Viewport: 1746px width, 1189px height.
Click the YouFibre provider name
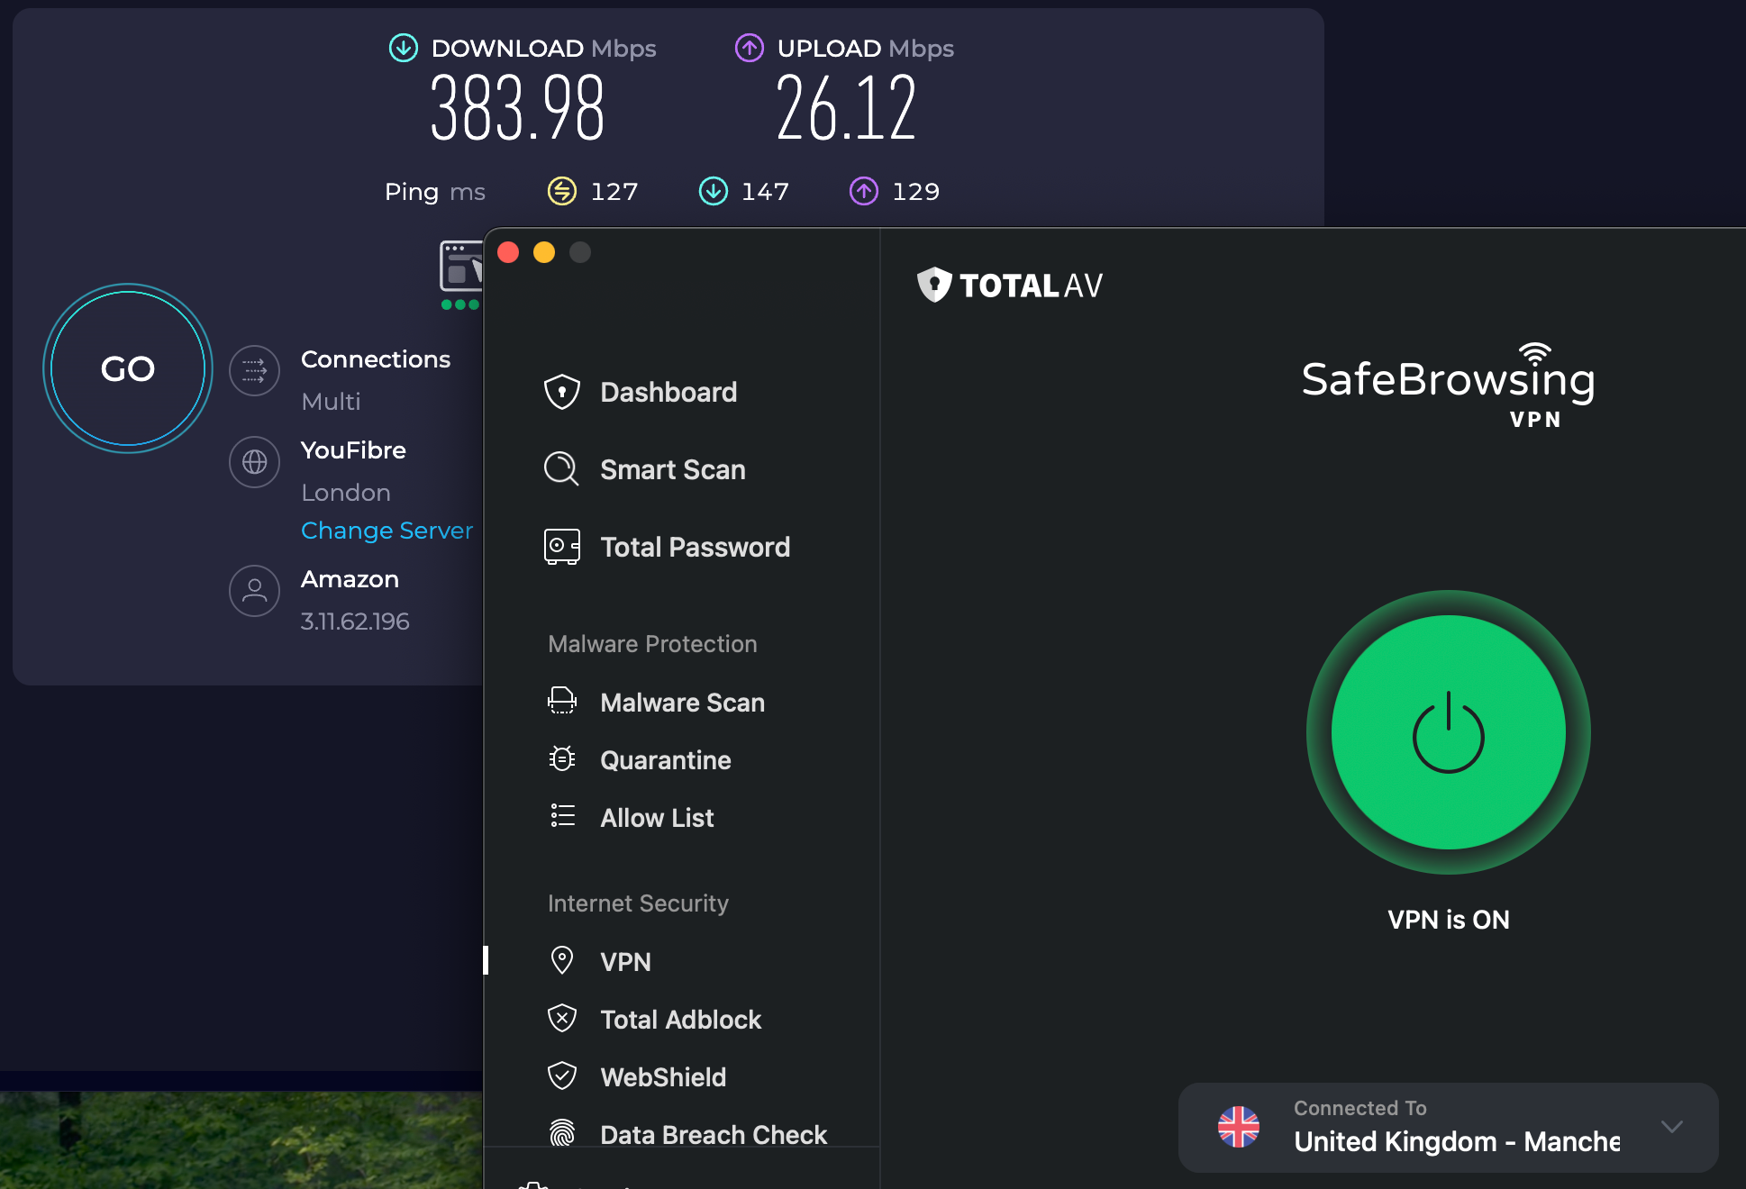click(x=353, y=450)
